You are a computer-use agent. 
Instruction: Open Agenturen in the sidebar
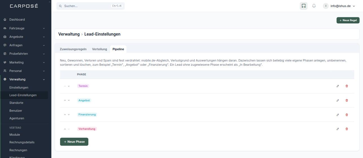tap(17, 118)
